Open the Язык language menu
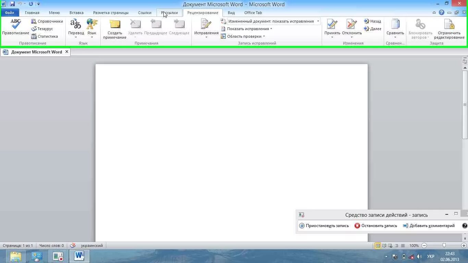 (92, 28)
